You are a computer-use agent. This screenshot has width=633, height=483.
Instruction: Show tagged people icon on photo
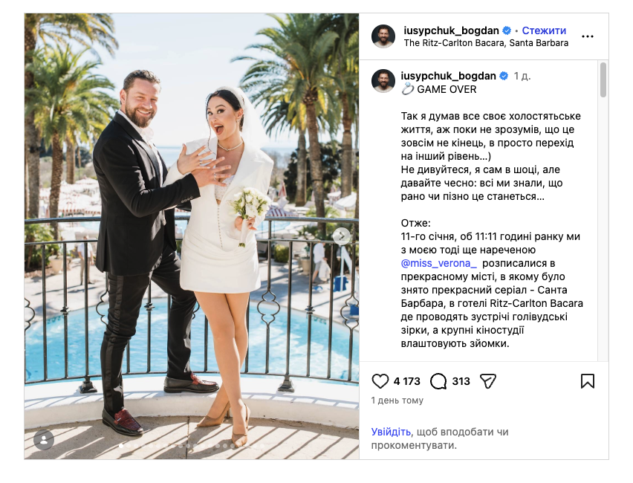click(44, 440)
